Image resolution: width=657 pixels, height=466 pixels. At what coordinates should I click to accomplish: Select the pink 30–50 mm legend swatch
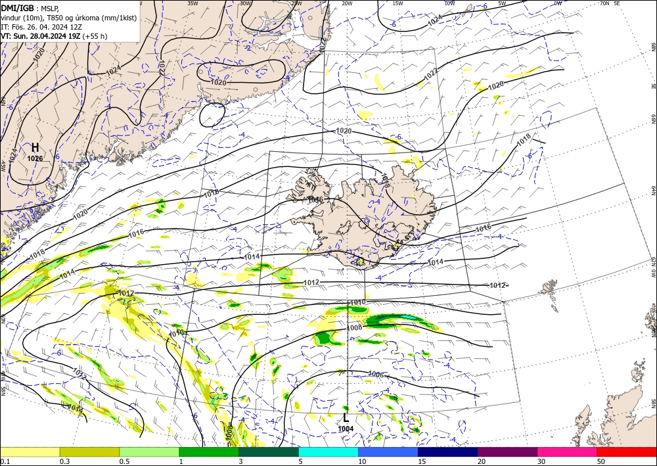568,452
